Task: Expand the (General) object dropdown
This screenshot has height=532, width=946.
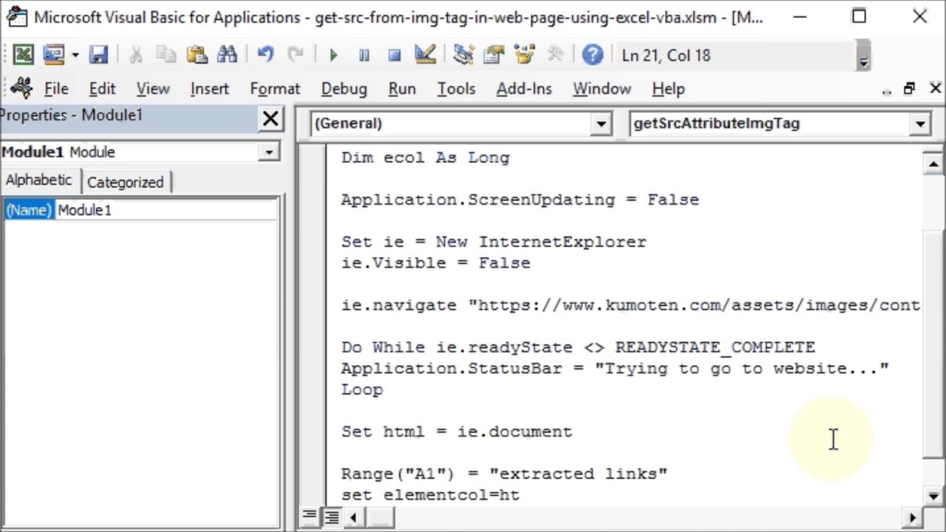Action: point(600,123)
